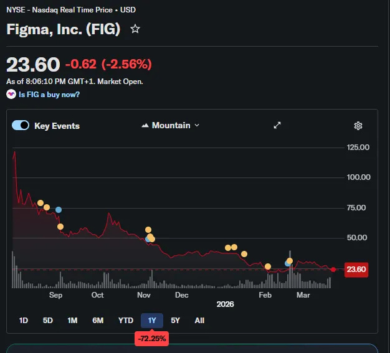Open chart settings gear icon
Image resolution: width=390 pixels, height=353 pixels.
coord(358,126)
